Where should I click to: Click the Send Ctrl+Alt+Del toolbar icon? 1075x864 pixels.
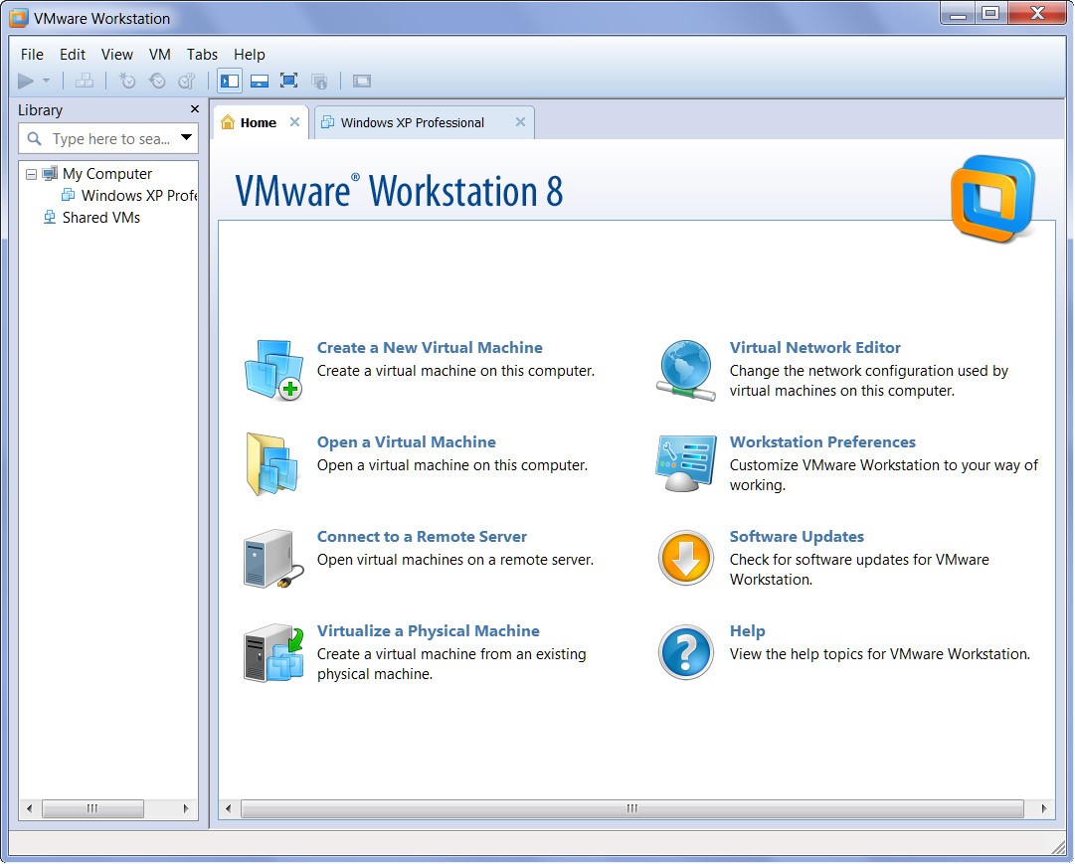pos(85,81)
